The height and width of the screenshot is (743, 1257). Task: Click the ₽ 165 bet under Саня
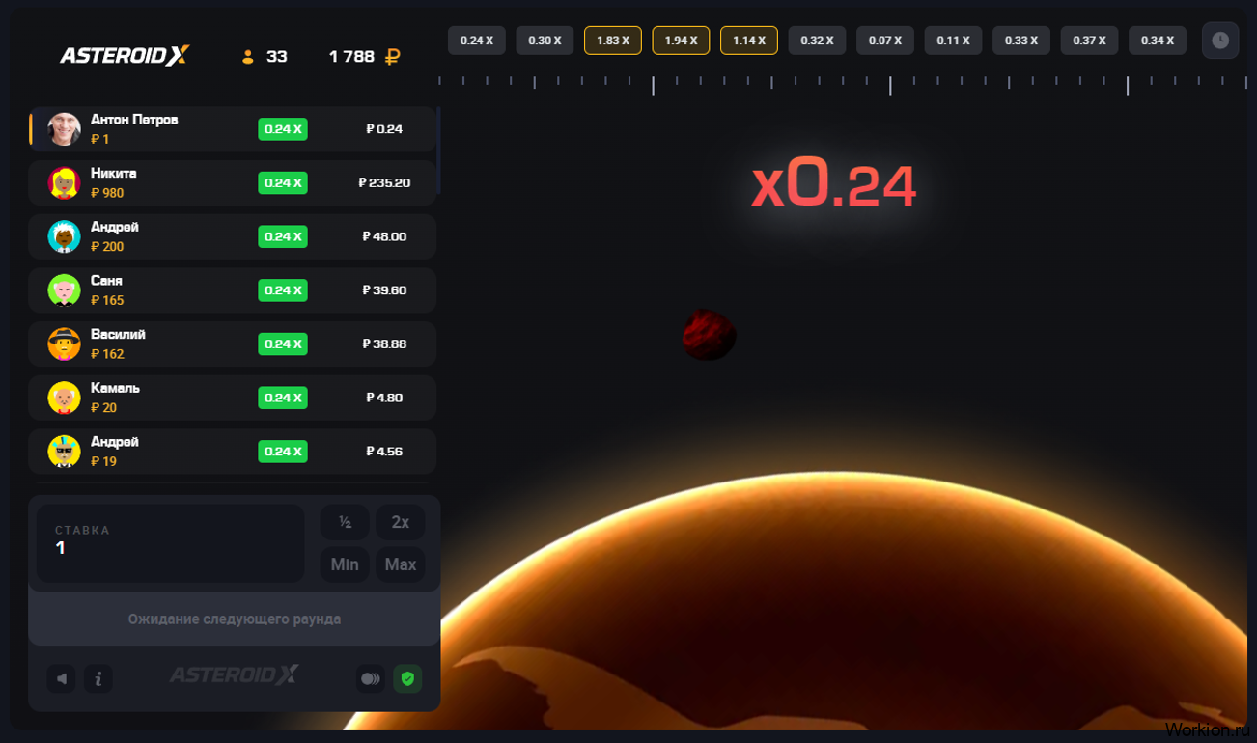point(107,300)
